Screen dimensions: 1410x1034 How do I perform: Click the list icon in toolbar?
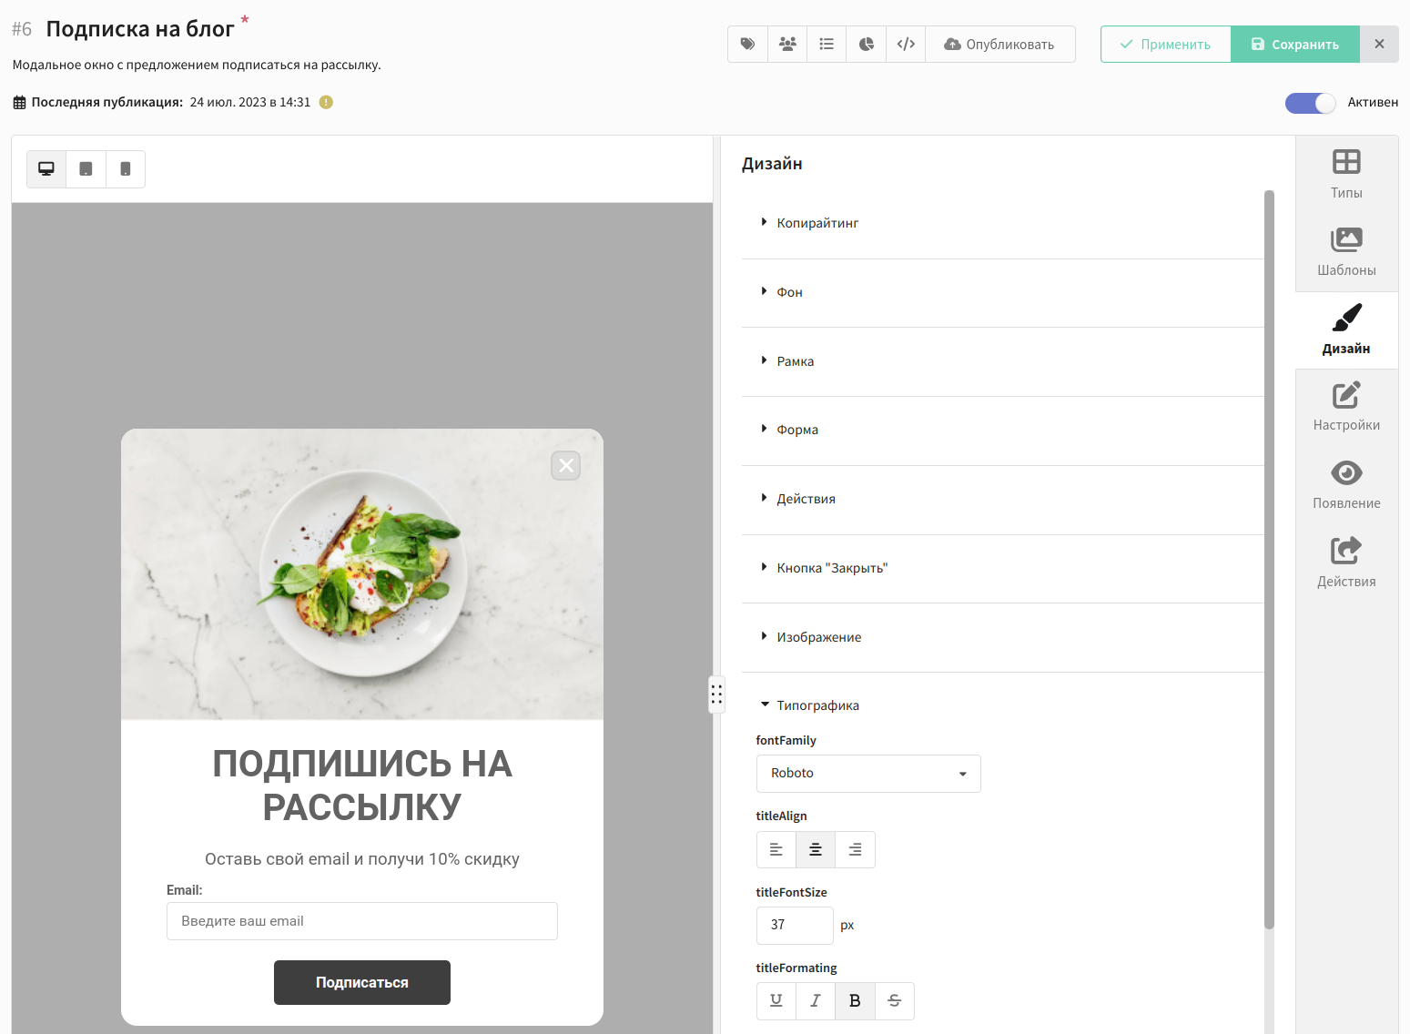coord(827,44)
